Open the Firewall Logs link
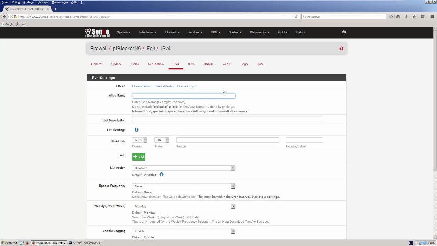 tap(186, 86)
